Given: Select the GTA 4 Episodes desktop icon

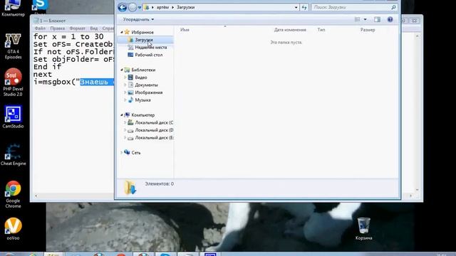Looking at the screenshot, I should coord(13,46).
